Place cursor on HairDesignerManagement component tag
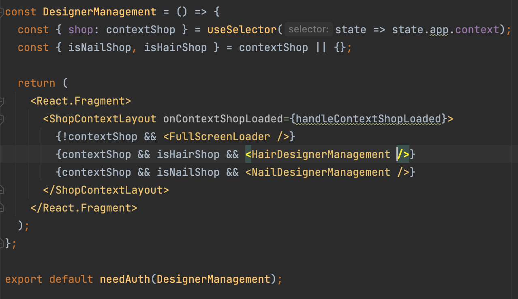This screenshot has height=299, width=518. click(x=321, y=154)
